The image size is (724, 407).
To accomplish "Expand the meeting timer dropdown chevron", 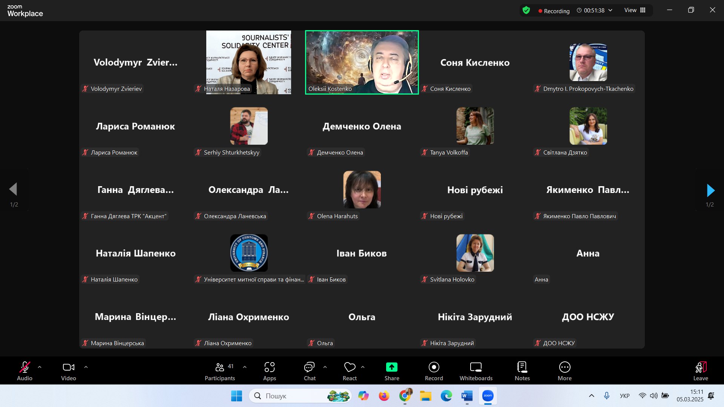I will point(610,11).
